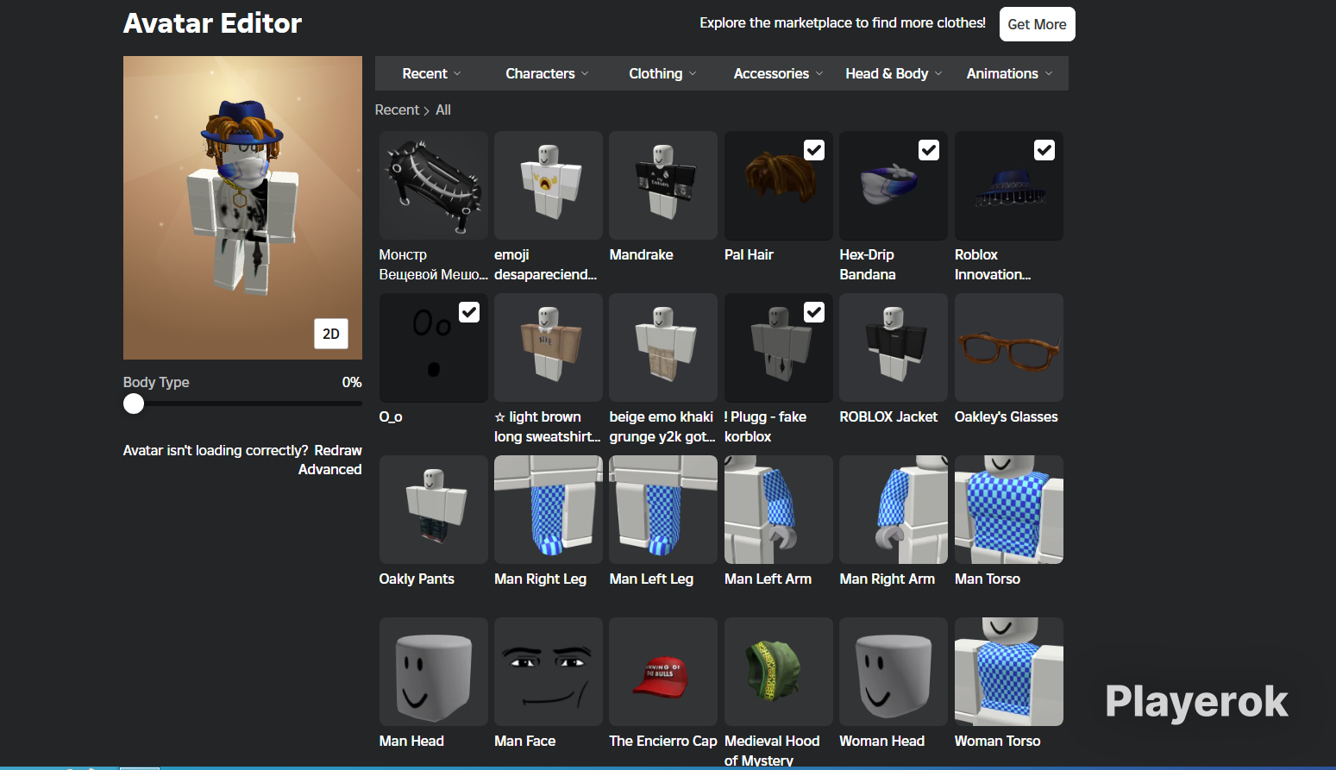Open the Head & Body dropdown
The image size is (1336, 770).
tap(894, 73)
